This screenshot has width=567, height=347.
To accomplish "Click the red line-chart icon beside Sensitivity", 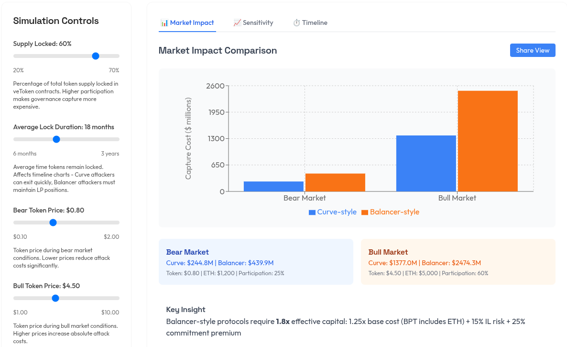I will tap(238, 22).
